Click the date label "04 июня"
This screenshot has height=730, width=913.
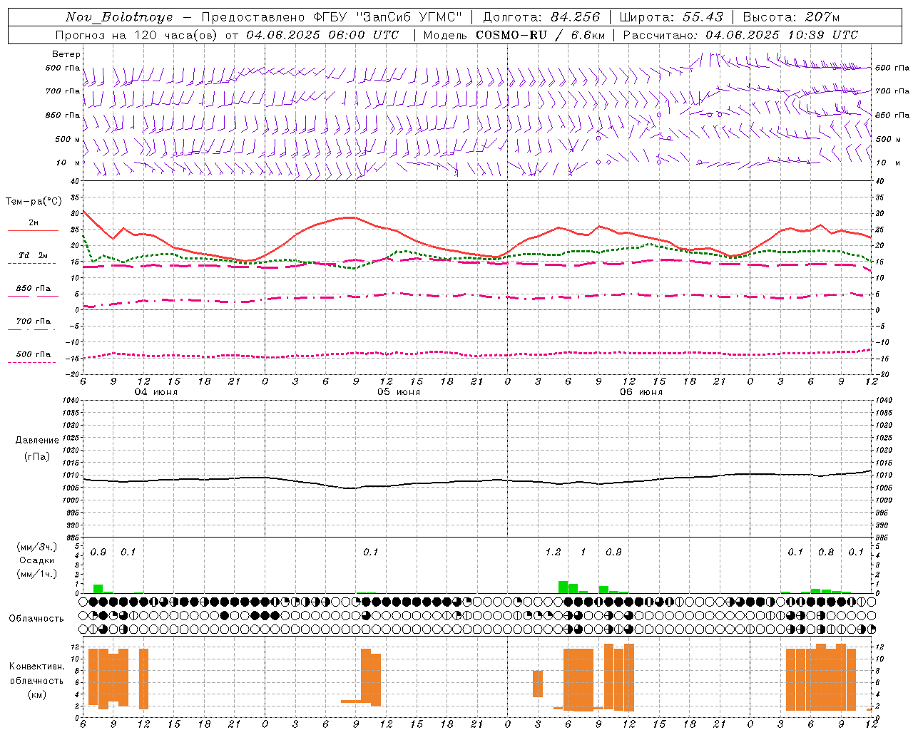(156, 392)
